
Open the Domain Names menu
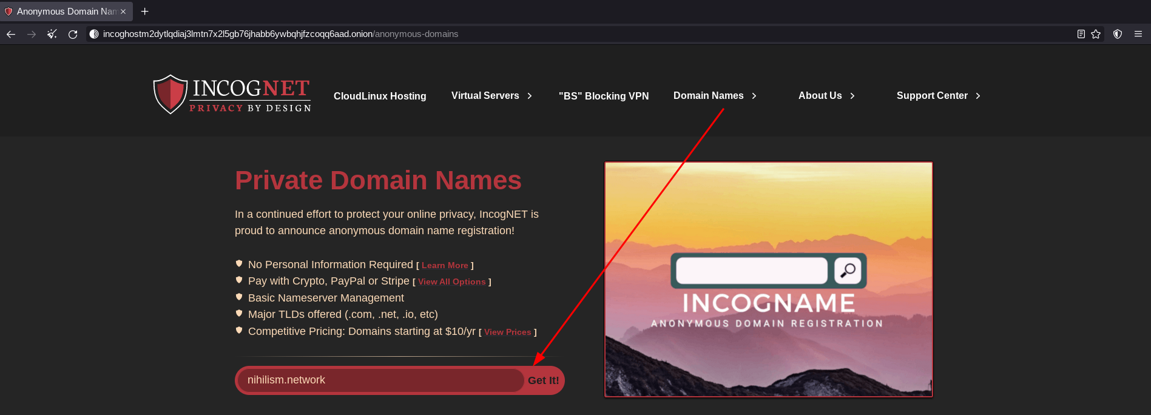coord(708,95)
